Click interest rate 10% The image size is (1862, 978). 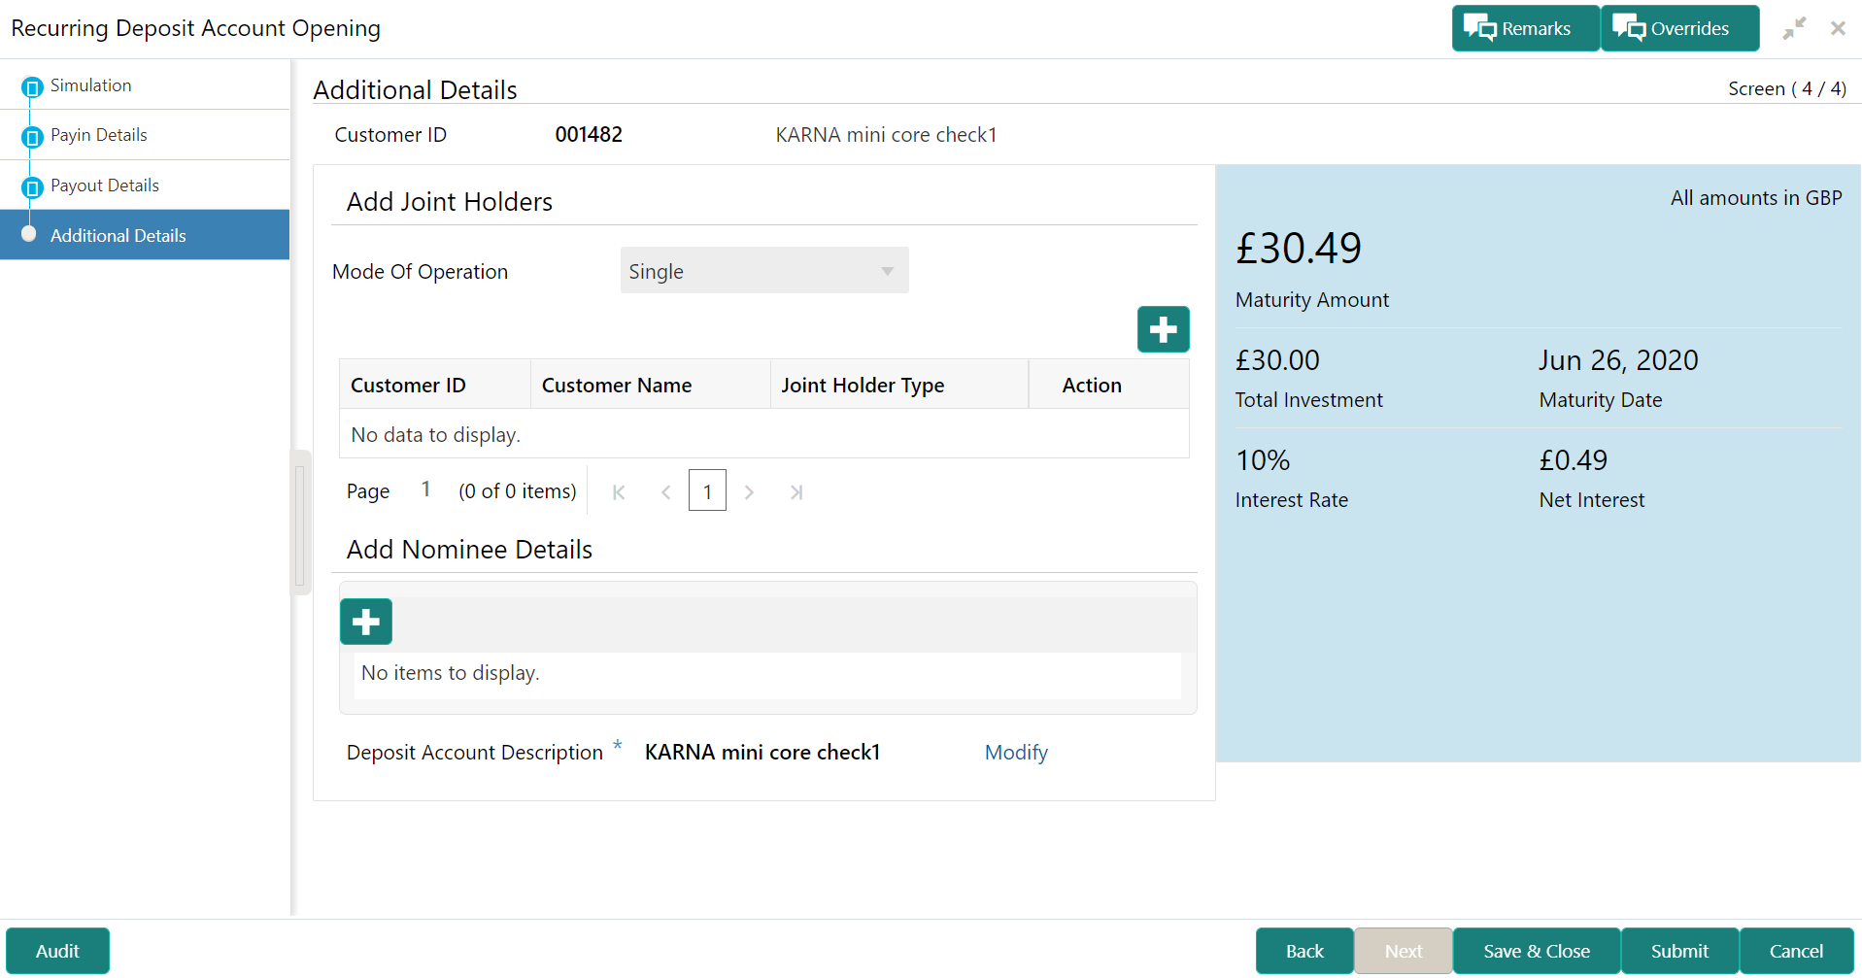(x=1263, y=460)
